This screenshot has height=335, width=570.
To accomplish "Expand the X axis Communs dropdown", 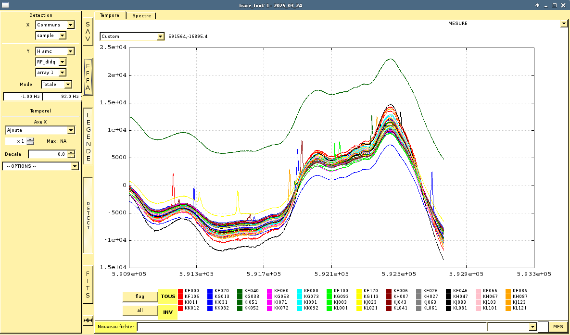I will [71, 25].
